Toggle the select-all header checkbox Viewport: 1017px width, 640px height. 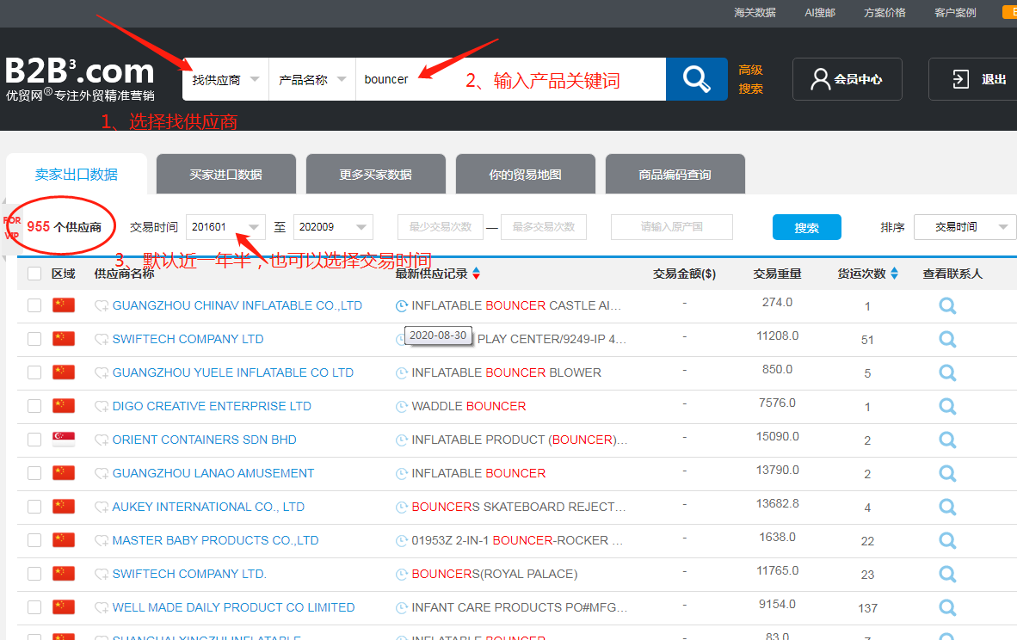[x=34, y=274]
